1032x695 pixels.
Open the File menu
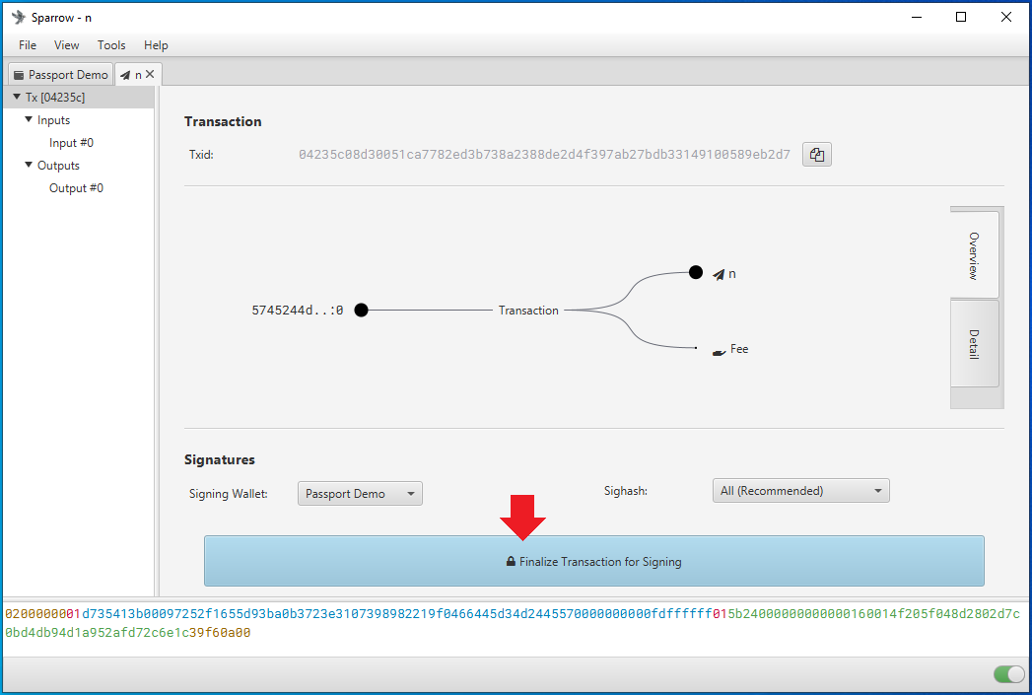[x=28, y=44]
